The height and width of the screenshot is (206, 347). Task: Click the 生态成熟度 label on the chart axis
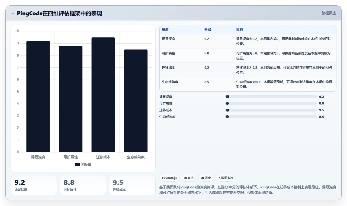click(x=136, y=157)
